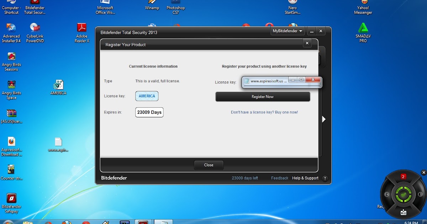Click the Close button in dialog
427x224 pixels.
click(209, 165)
